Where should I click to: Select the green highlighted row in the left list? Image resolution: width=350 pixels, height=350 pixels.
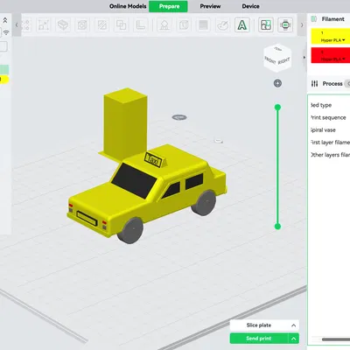(x=4, y=69)
